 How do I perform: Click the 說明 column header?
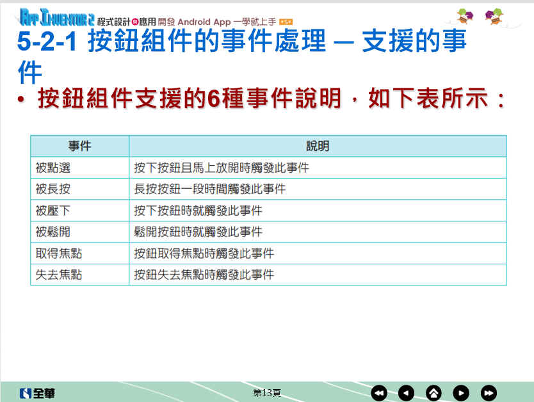(x=318, y=146)
